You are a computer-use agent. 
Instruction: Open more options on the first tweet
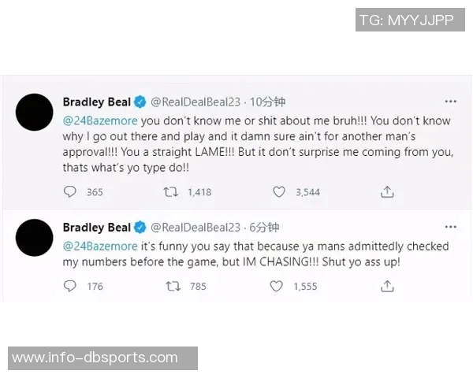[450, 102]
